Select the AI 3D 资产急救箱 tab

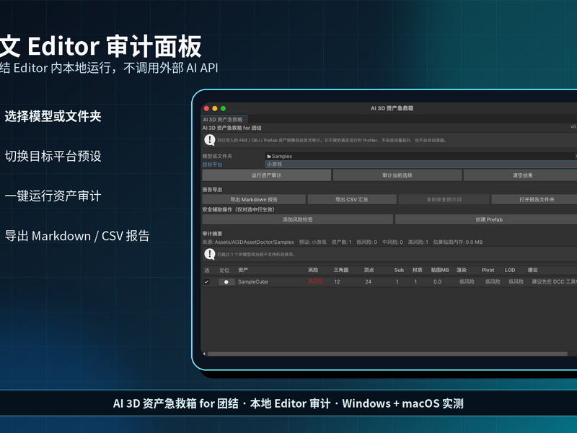[x=224, y=119]
